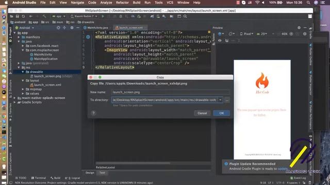Open the Project panel gear settings

(x=72, y=28)
